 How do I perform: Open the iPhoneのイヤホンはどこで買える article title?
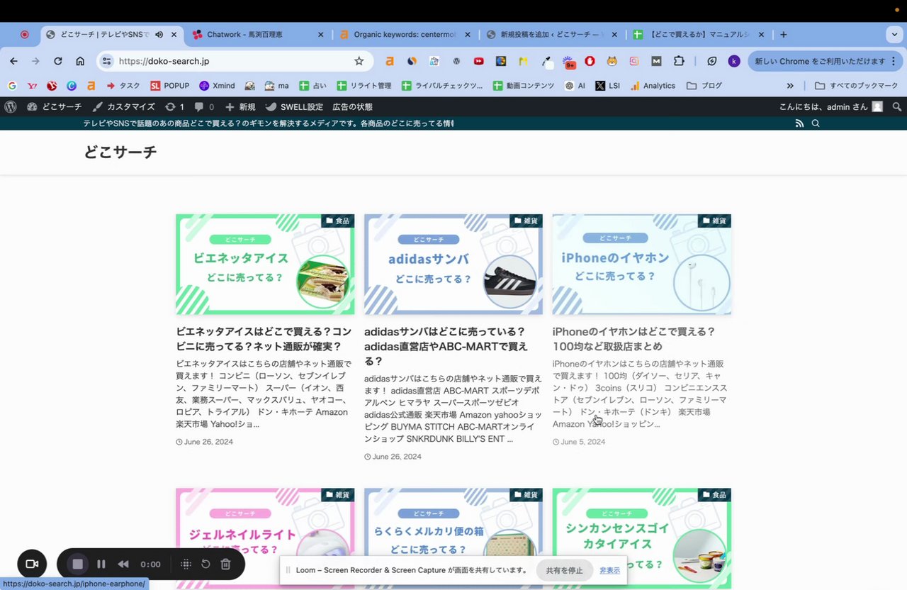coord(634,339)
